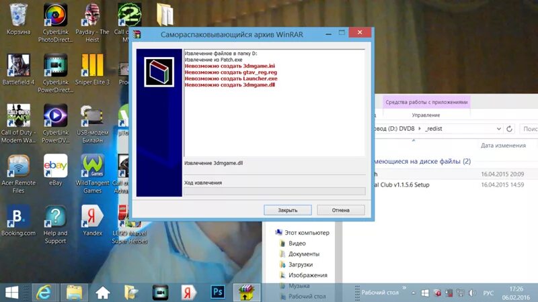538x302 pixels.
Task: Click the РУС language indicator
Action: click(488, 293)
